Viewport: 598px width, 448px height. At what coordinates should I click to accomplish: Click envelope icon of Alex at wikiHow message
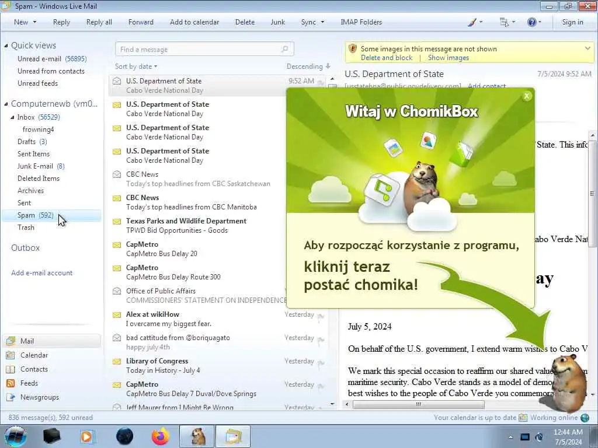117,314
